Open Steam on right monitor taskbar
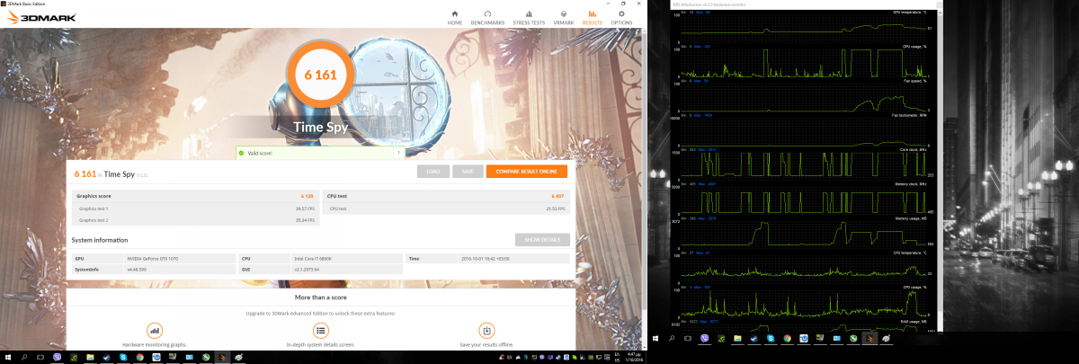Viewport: 1079px width, 364px height. [754, 339]
